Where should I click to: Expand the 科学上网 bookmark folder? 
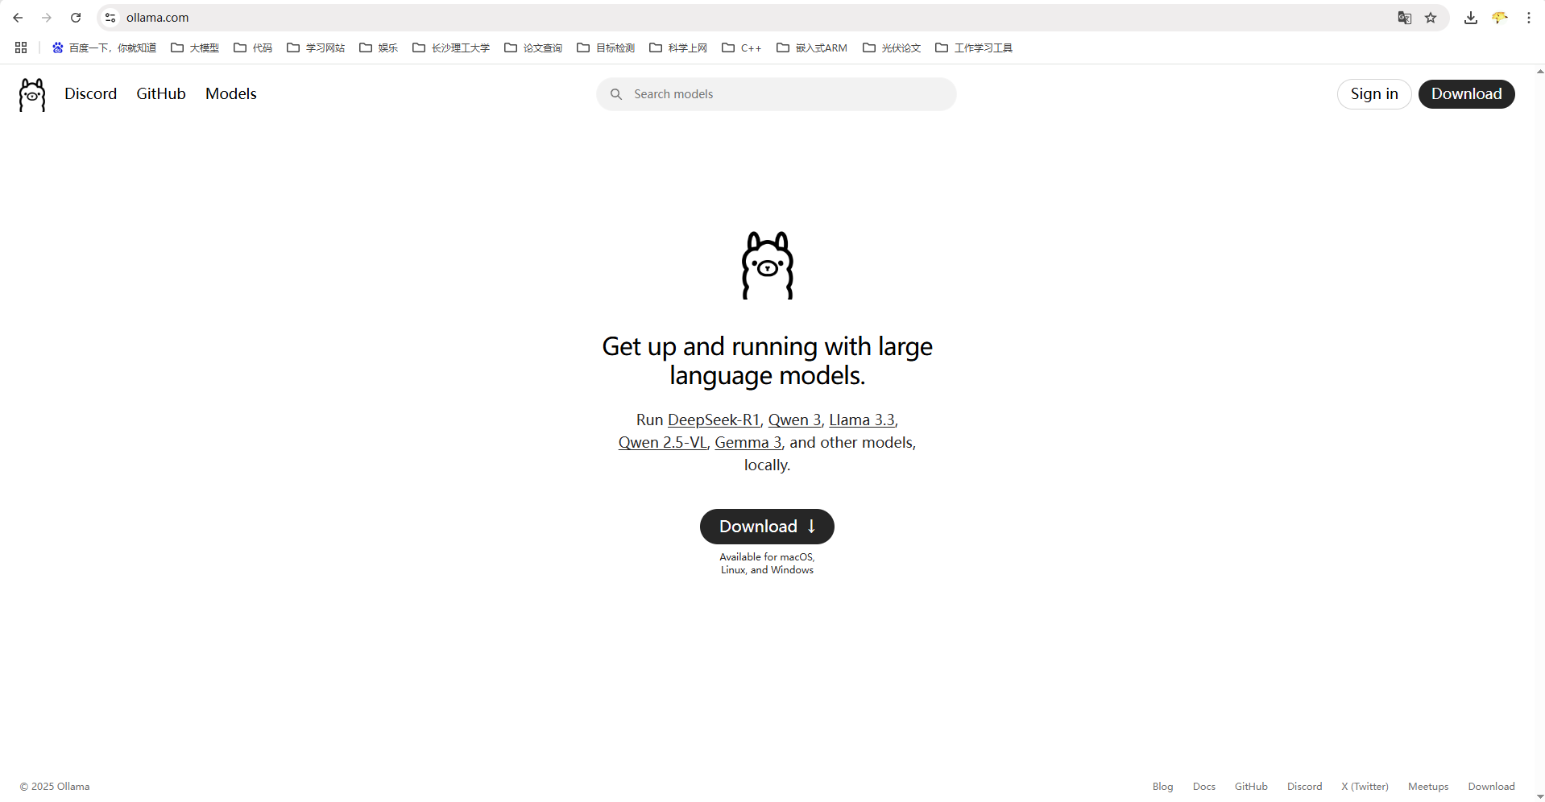point(678,48)
